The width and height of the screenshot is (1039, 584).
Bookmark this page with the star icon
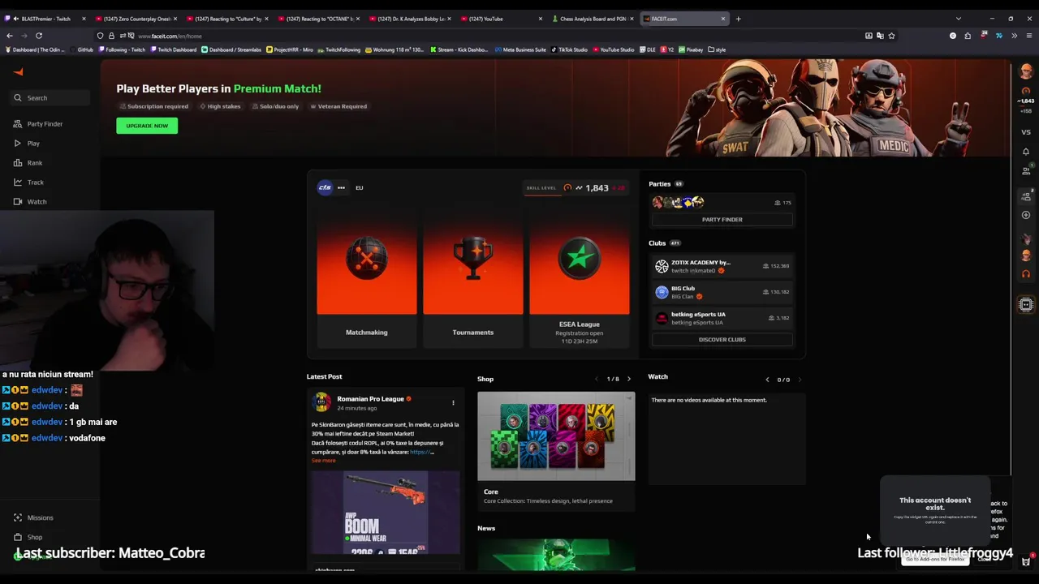(x=891, y=36)
